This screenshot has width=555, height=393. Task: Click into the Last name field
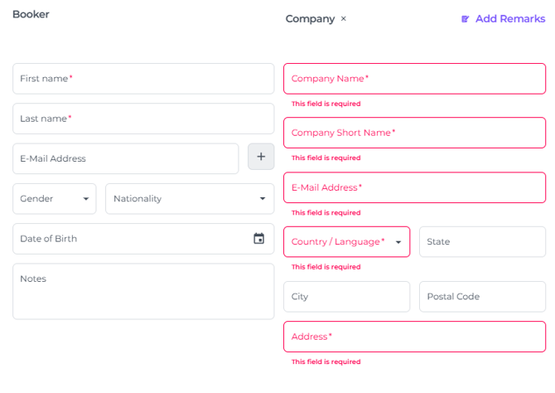tap(142, 119)
